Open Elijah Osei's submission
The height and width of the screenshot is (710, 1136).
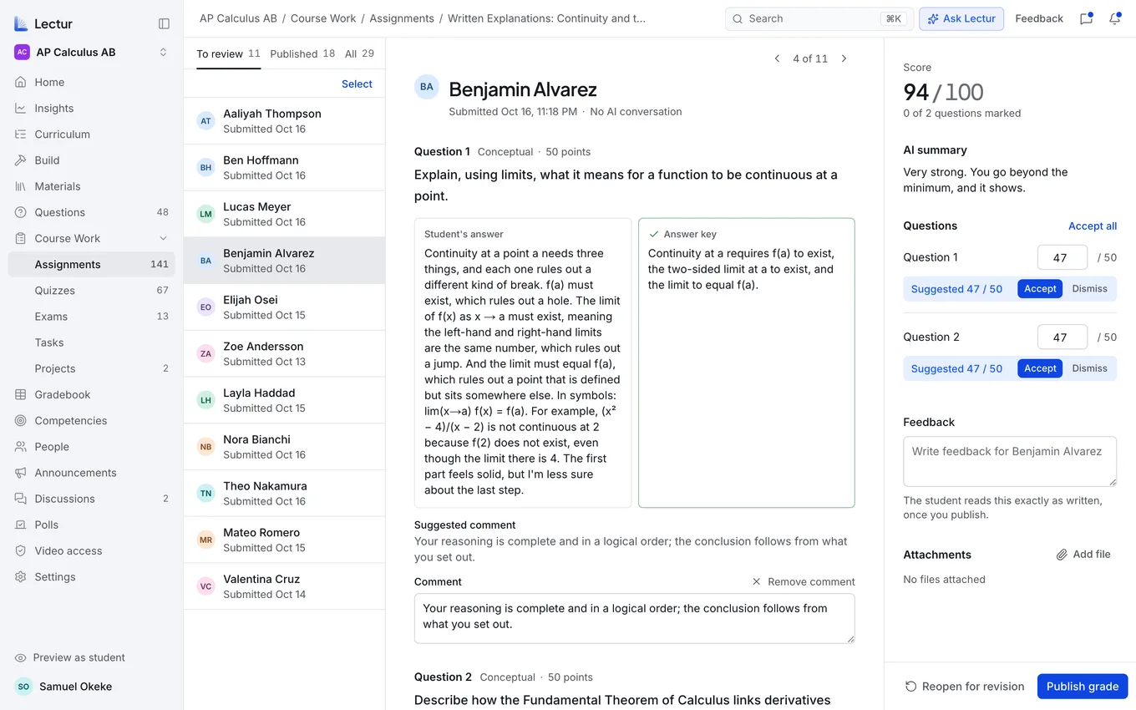284,307
